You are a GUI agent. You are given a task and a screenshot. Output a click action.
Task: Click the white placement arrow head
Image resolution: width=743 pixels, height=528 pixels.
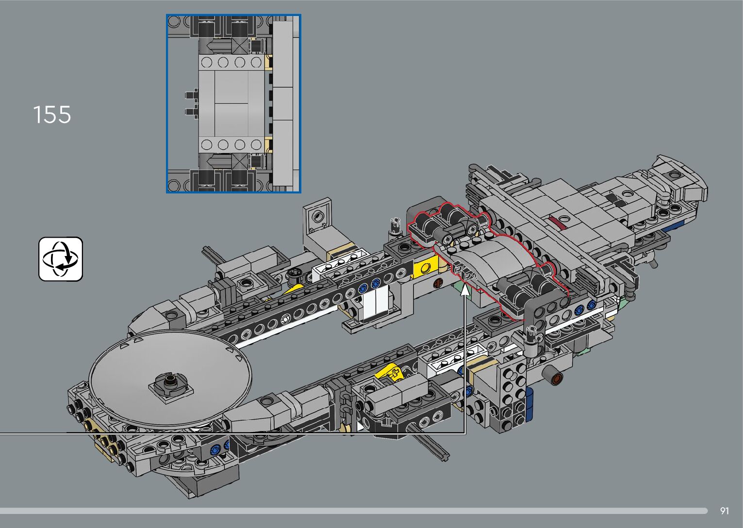[465, 290]
